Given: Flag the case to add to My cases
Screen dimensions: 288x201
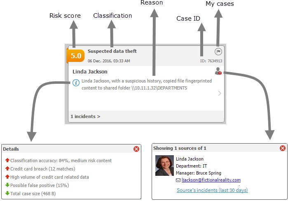Looking at the screenshot, I should click(x=218, y=52).
